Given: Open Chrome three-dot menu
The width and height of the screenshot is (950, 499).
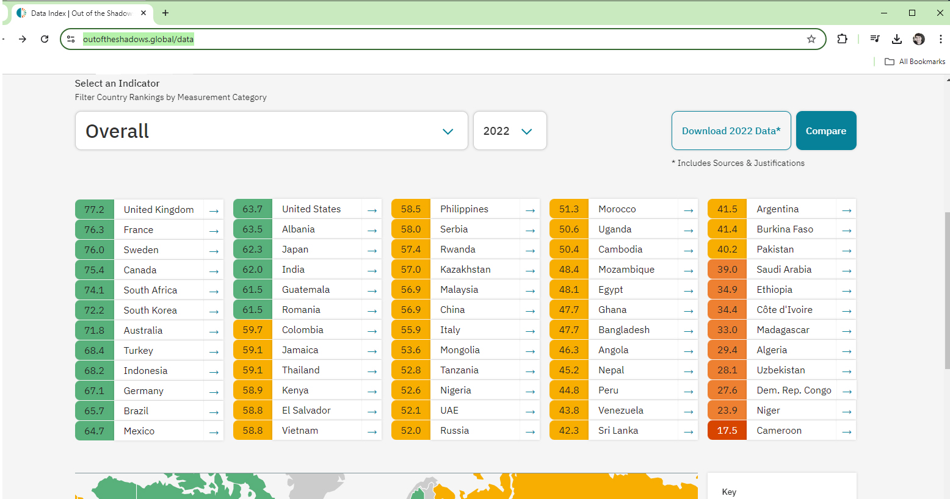Looking at the screenshot, I should pyautogui.click(x=940, y=39).
